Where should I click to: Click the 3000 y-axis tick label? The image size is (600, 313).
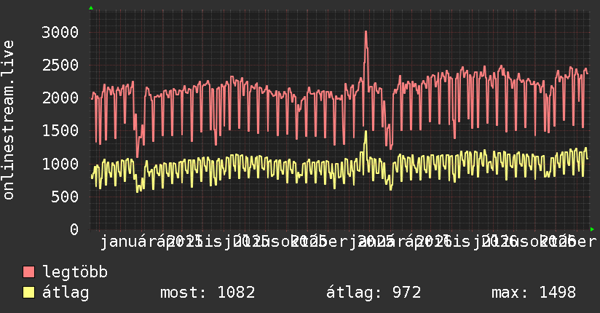point(60,32)
